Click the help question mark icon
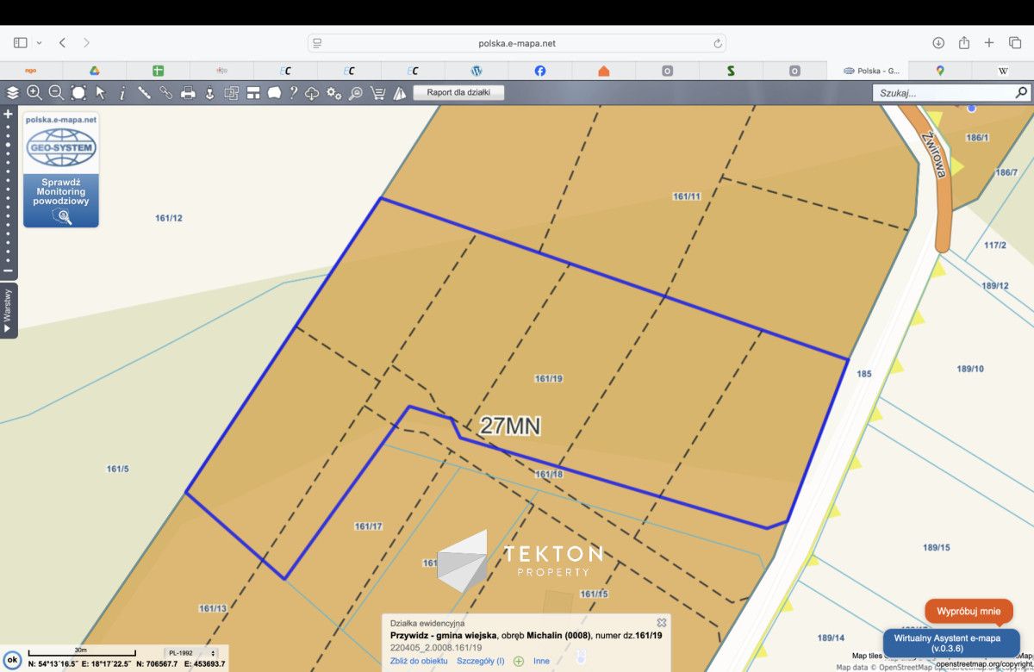Viewport: 1034px width, 672px height. (x=294, y=93)
